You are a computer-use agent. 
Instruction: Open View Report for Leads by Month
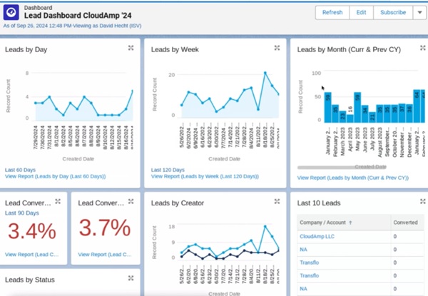pos(352,176)
